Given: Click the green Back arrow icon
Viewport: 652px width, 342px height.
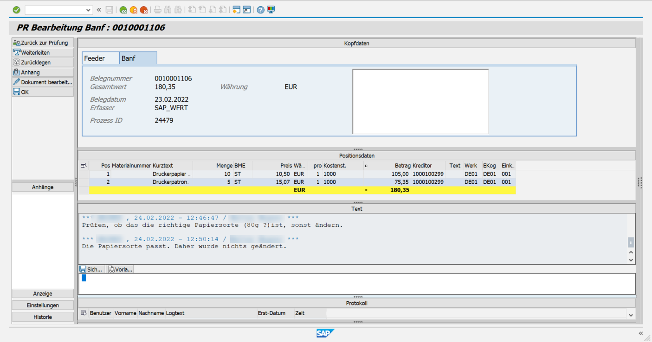Looking at the screenshot, I should pos(123,9).
